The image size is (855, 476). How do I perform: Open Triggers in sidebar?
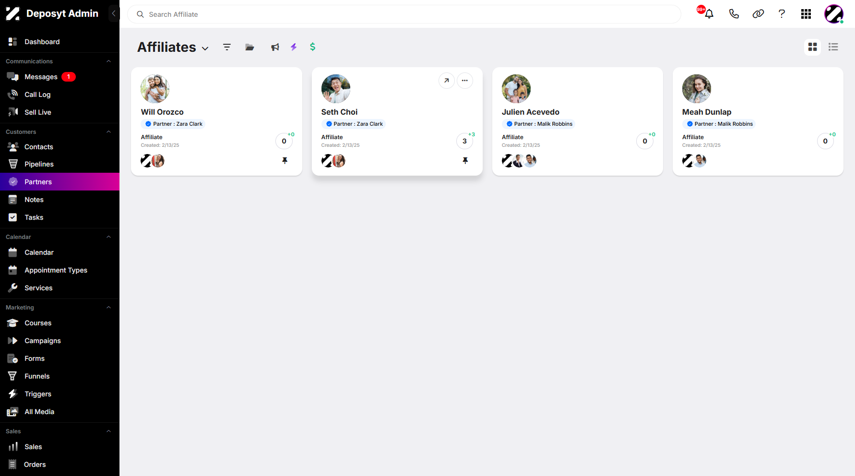click(59, 394)
